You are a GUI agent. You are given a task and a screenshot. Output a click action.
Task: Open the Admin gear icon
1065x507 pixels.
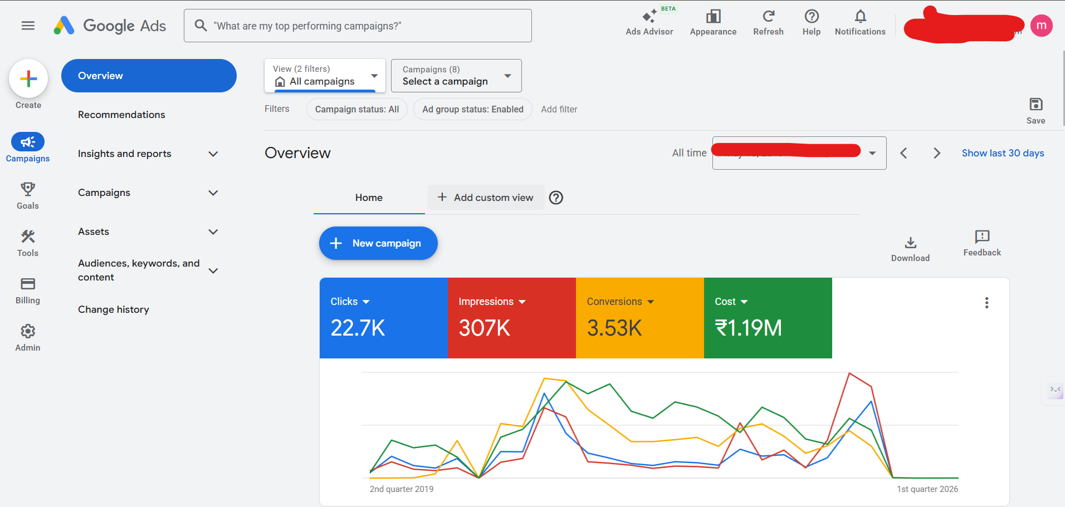(28, 332)
